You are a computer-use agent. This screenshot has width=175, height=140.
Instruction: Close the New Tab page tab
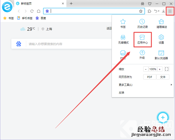tap(63, 4)
